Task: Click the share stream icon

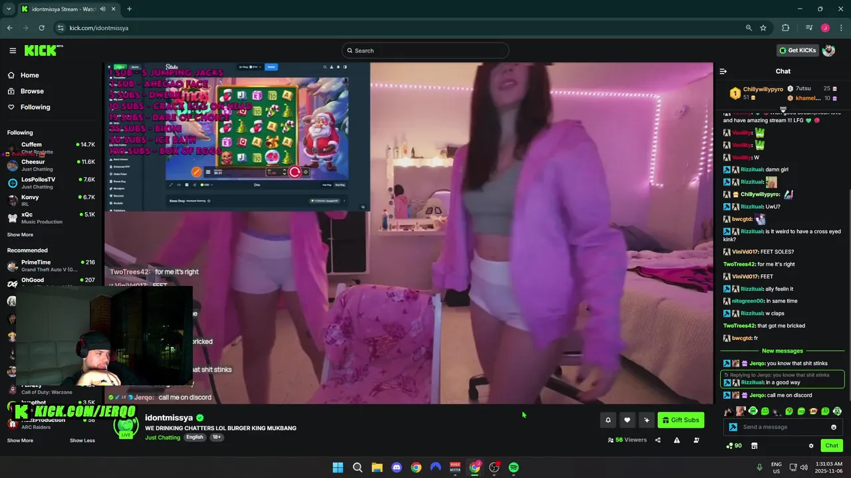Action: point(658,440)
